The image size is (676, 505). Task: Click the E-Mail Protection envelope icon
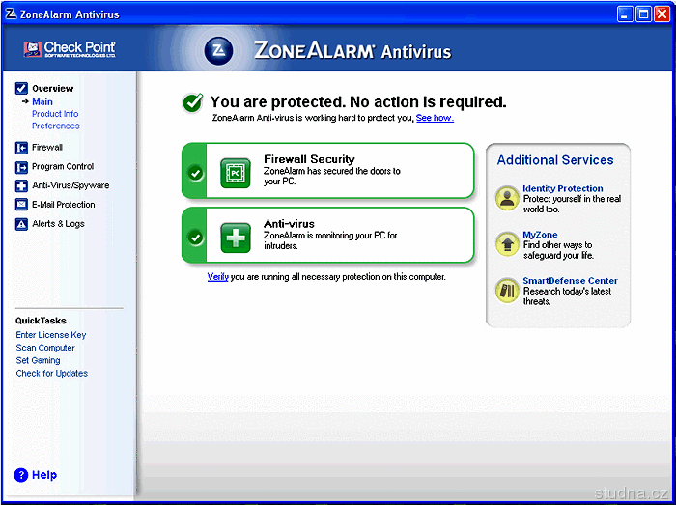21,205
